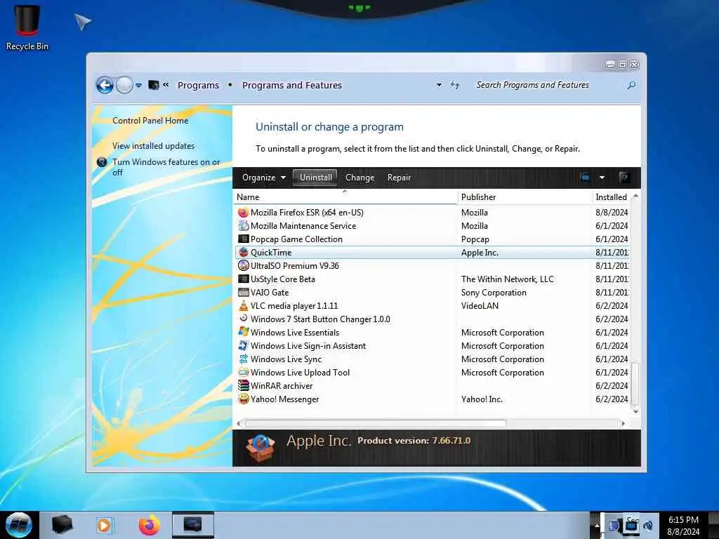Open the Windows Start orb

(19, 525)
